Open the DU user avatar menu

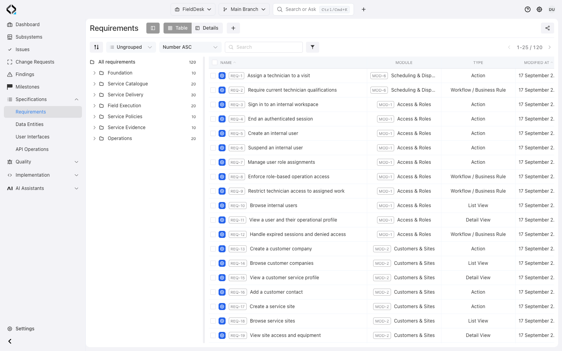552,9
